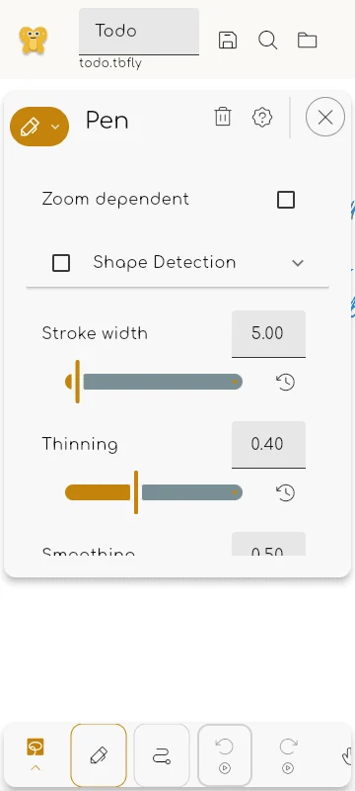355x791 pixels.
Task: Expand the Shape Detection section chevron
Action: coord(298,263)
